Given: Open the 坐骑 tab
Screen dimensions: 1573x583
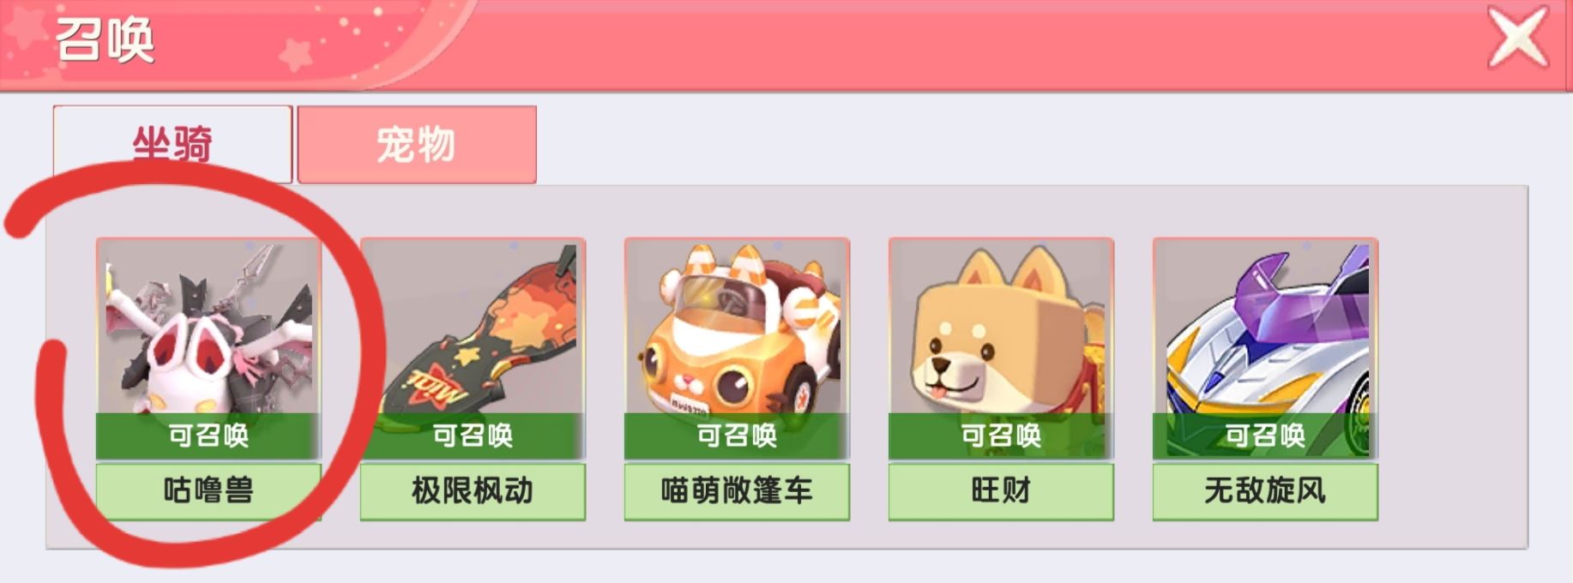Looking at the screenshot, I should 172,144.
